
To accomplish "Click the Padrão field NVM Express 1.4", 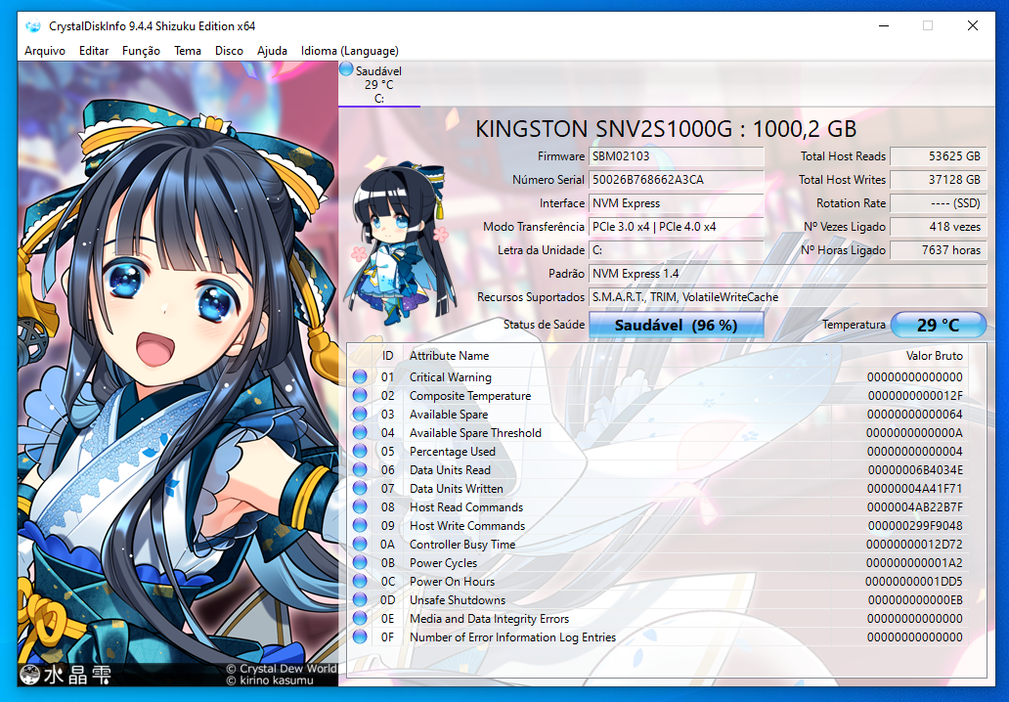I will 788,274.
